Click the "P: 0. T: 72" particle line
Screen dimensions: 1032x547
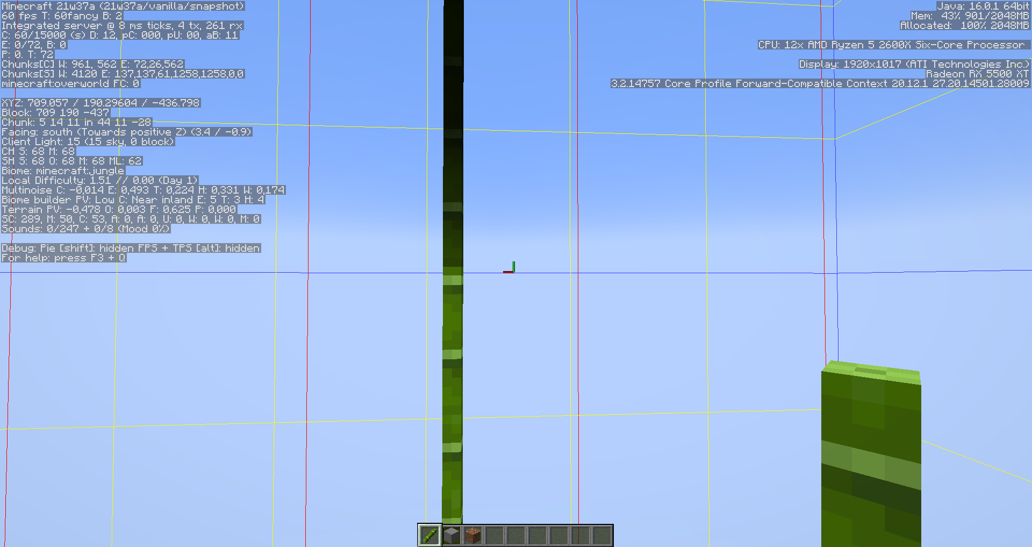coord(28,54)
